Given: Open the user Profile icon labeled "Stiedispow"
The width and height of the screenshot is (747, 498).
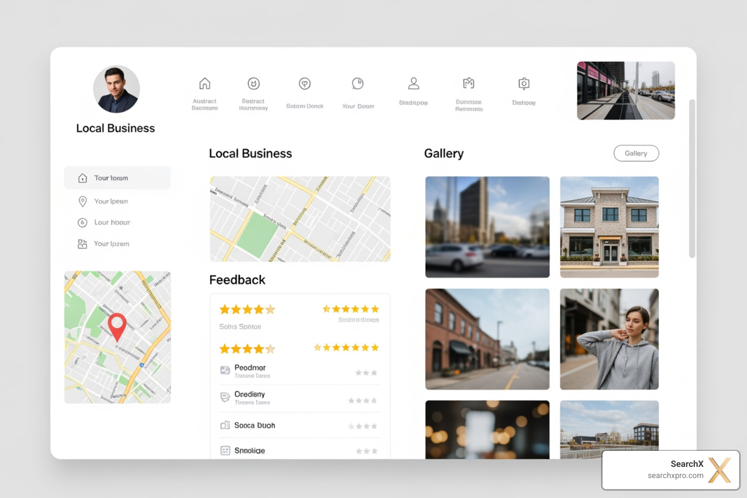Looking at the screenshot, I should click(x=414, y=83).
